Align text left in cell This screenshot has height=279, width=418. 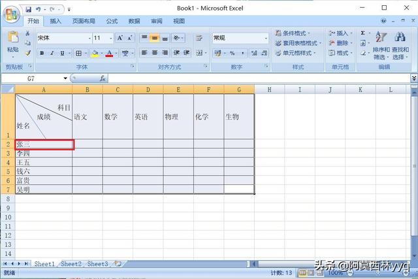coord(144,53)
